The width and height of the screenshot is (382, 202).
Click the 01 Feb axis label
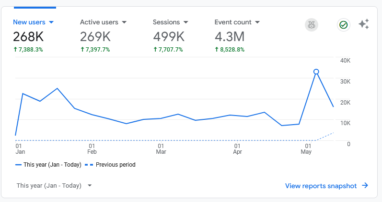tap(92, 149)
